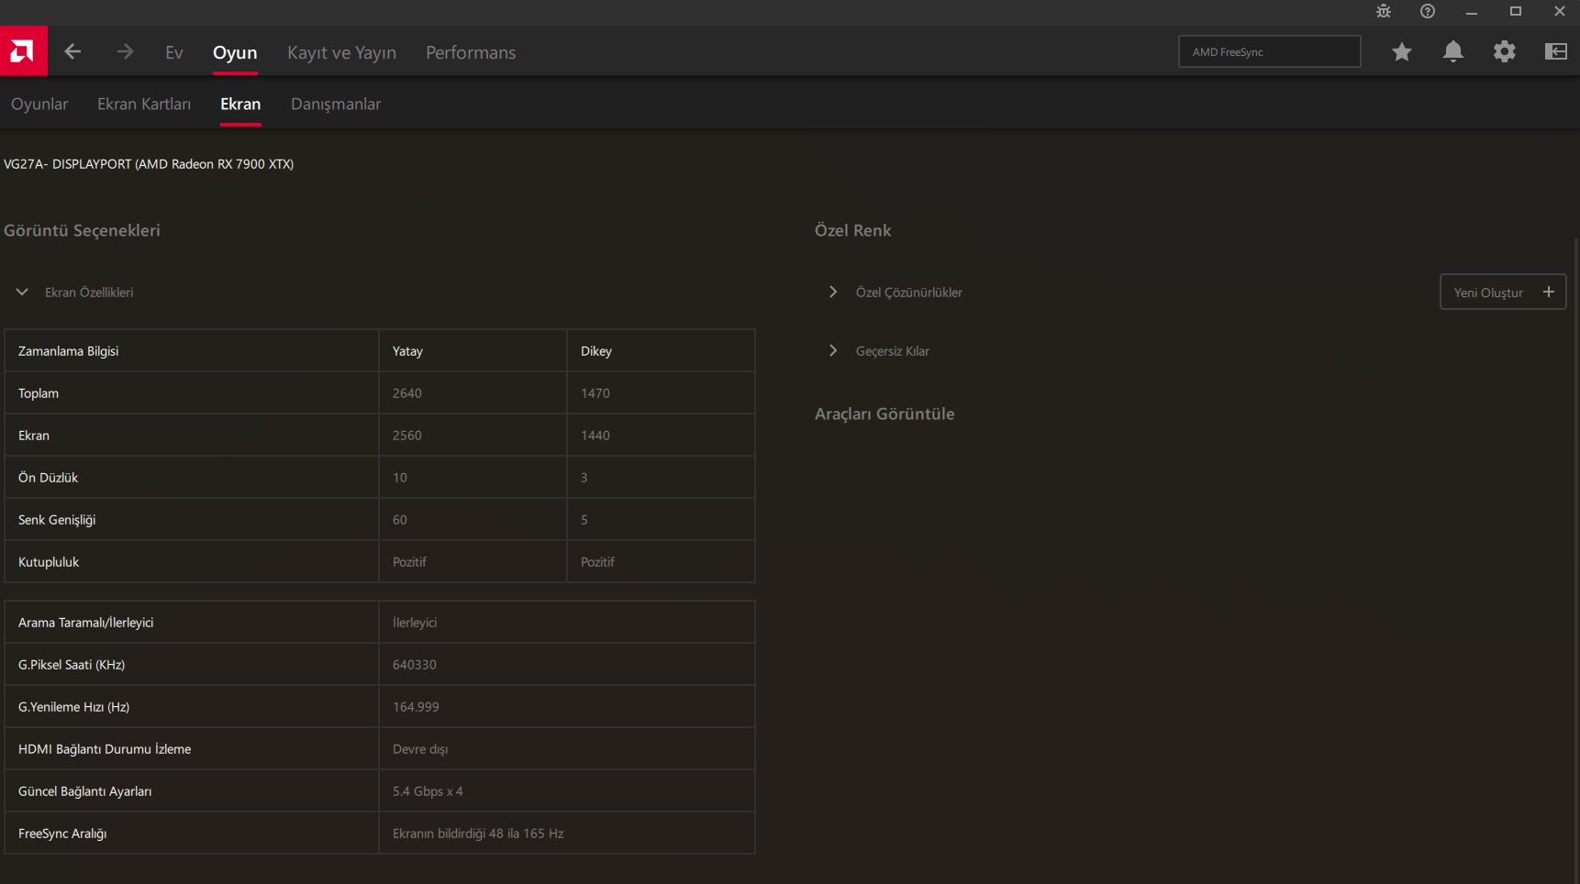
Task: Click the Senk Genişliği row label
Action: [57, 520]
